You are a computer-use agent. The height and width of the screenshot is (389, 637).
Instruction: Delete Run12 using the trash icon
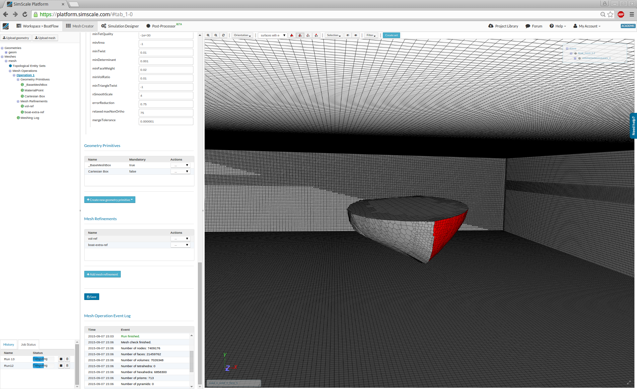click(67, 365)
